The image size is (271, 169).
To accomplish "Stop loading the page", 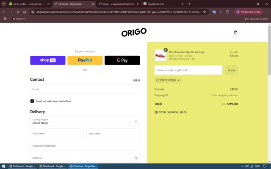I will point(18,12).
